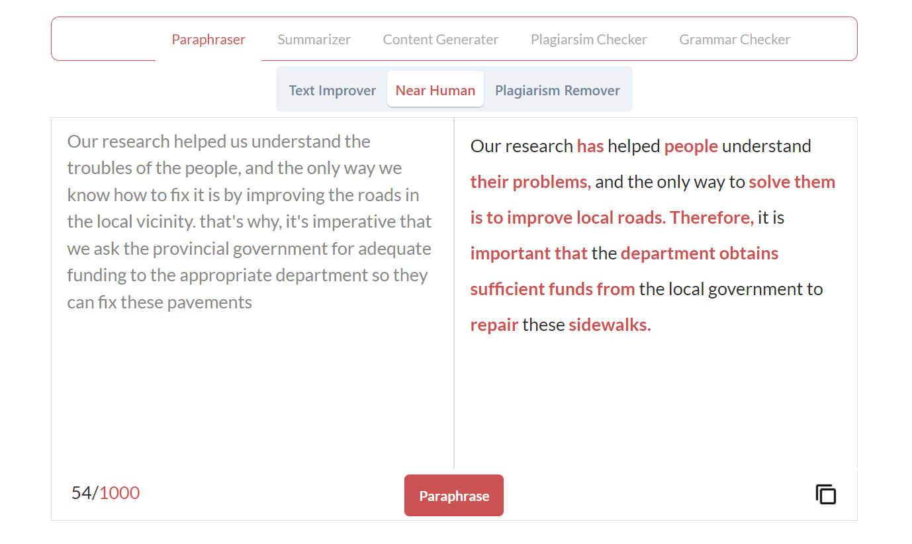Select the highlighted phrase "their problems,"
Screen dimensions: 912x544
[x=531, y=182]
